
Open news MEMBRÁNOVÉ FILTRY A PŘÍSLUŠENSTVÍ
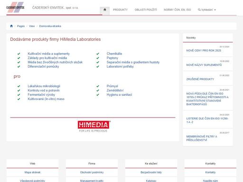(202, 138)
